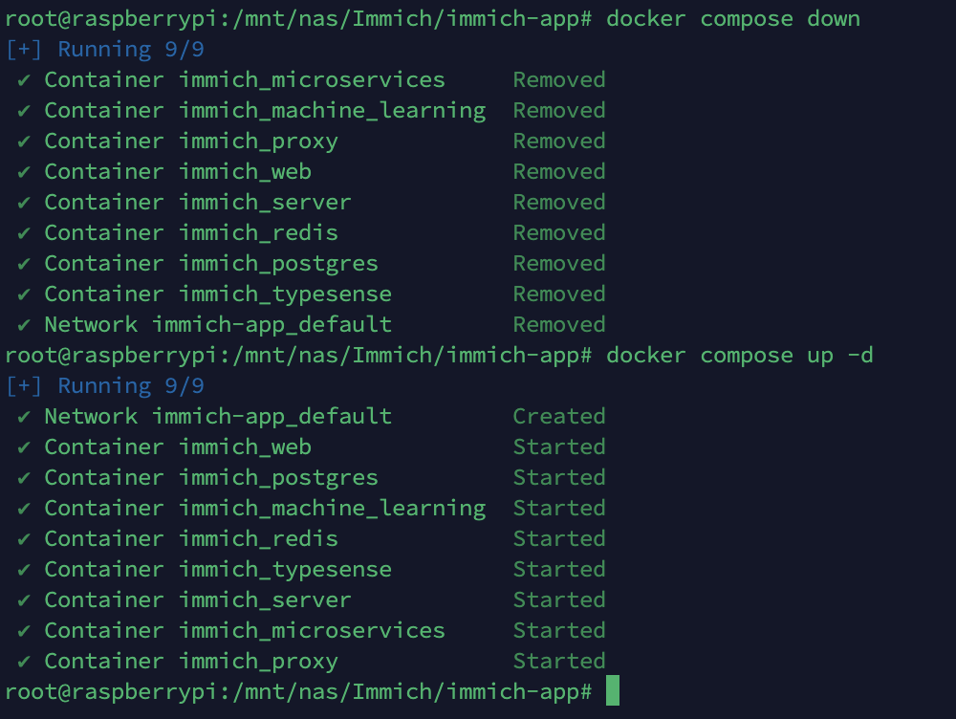Click checkmark beside removed Network immich-app_default
956x719 pixels.
pos(24,325)
